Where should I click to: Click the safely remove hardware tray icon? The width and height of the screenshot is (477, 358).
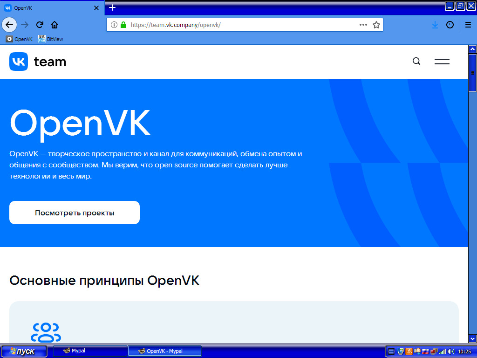pos(417,351)
